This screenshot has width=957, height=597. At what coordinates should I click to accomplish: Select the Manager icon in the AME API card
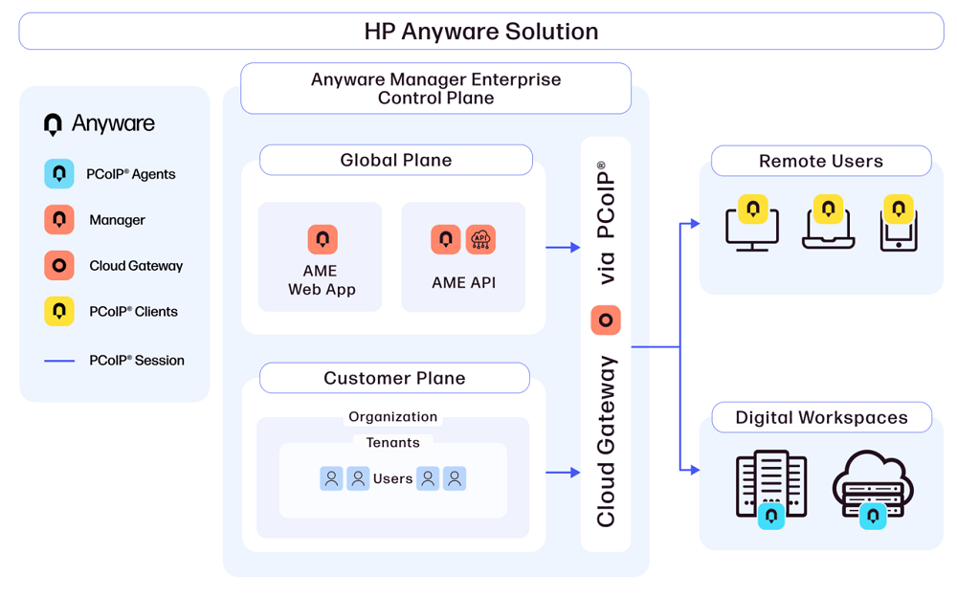tap(446, 239)
